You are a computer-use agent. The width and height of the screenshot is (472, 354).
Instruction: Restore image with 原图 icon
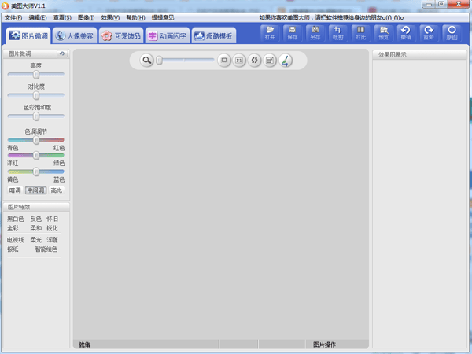click(x=452, y=33)
